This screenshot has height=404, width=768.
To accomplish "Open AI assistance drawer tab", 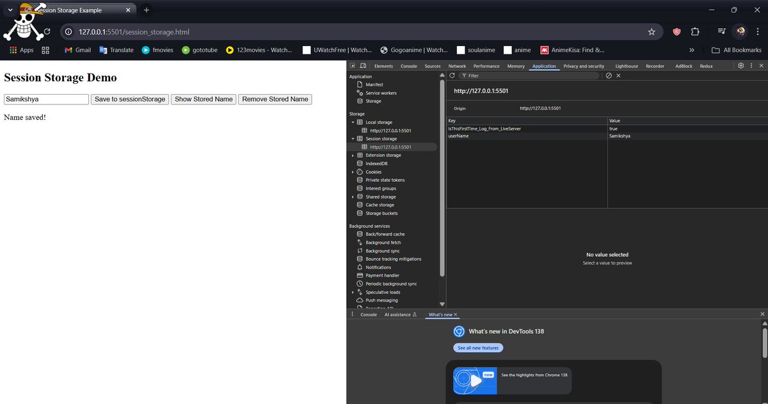I will (400, 314).
